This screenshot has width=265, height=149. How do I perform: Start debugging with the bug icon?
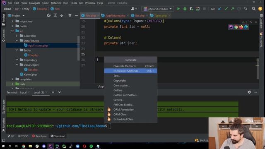coord(185,9)
